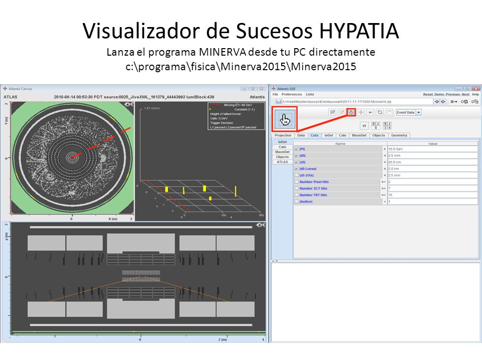
Task: Open the Lists menu
Action: click(x=310, y=94)
